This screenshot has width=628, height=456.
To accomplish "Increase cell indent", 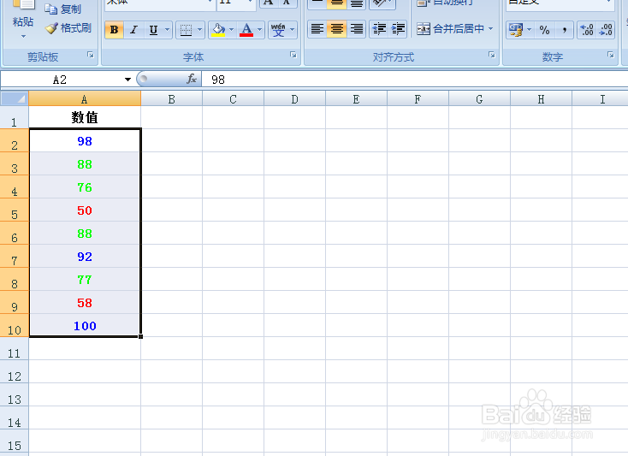I will [398, 29].
